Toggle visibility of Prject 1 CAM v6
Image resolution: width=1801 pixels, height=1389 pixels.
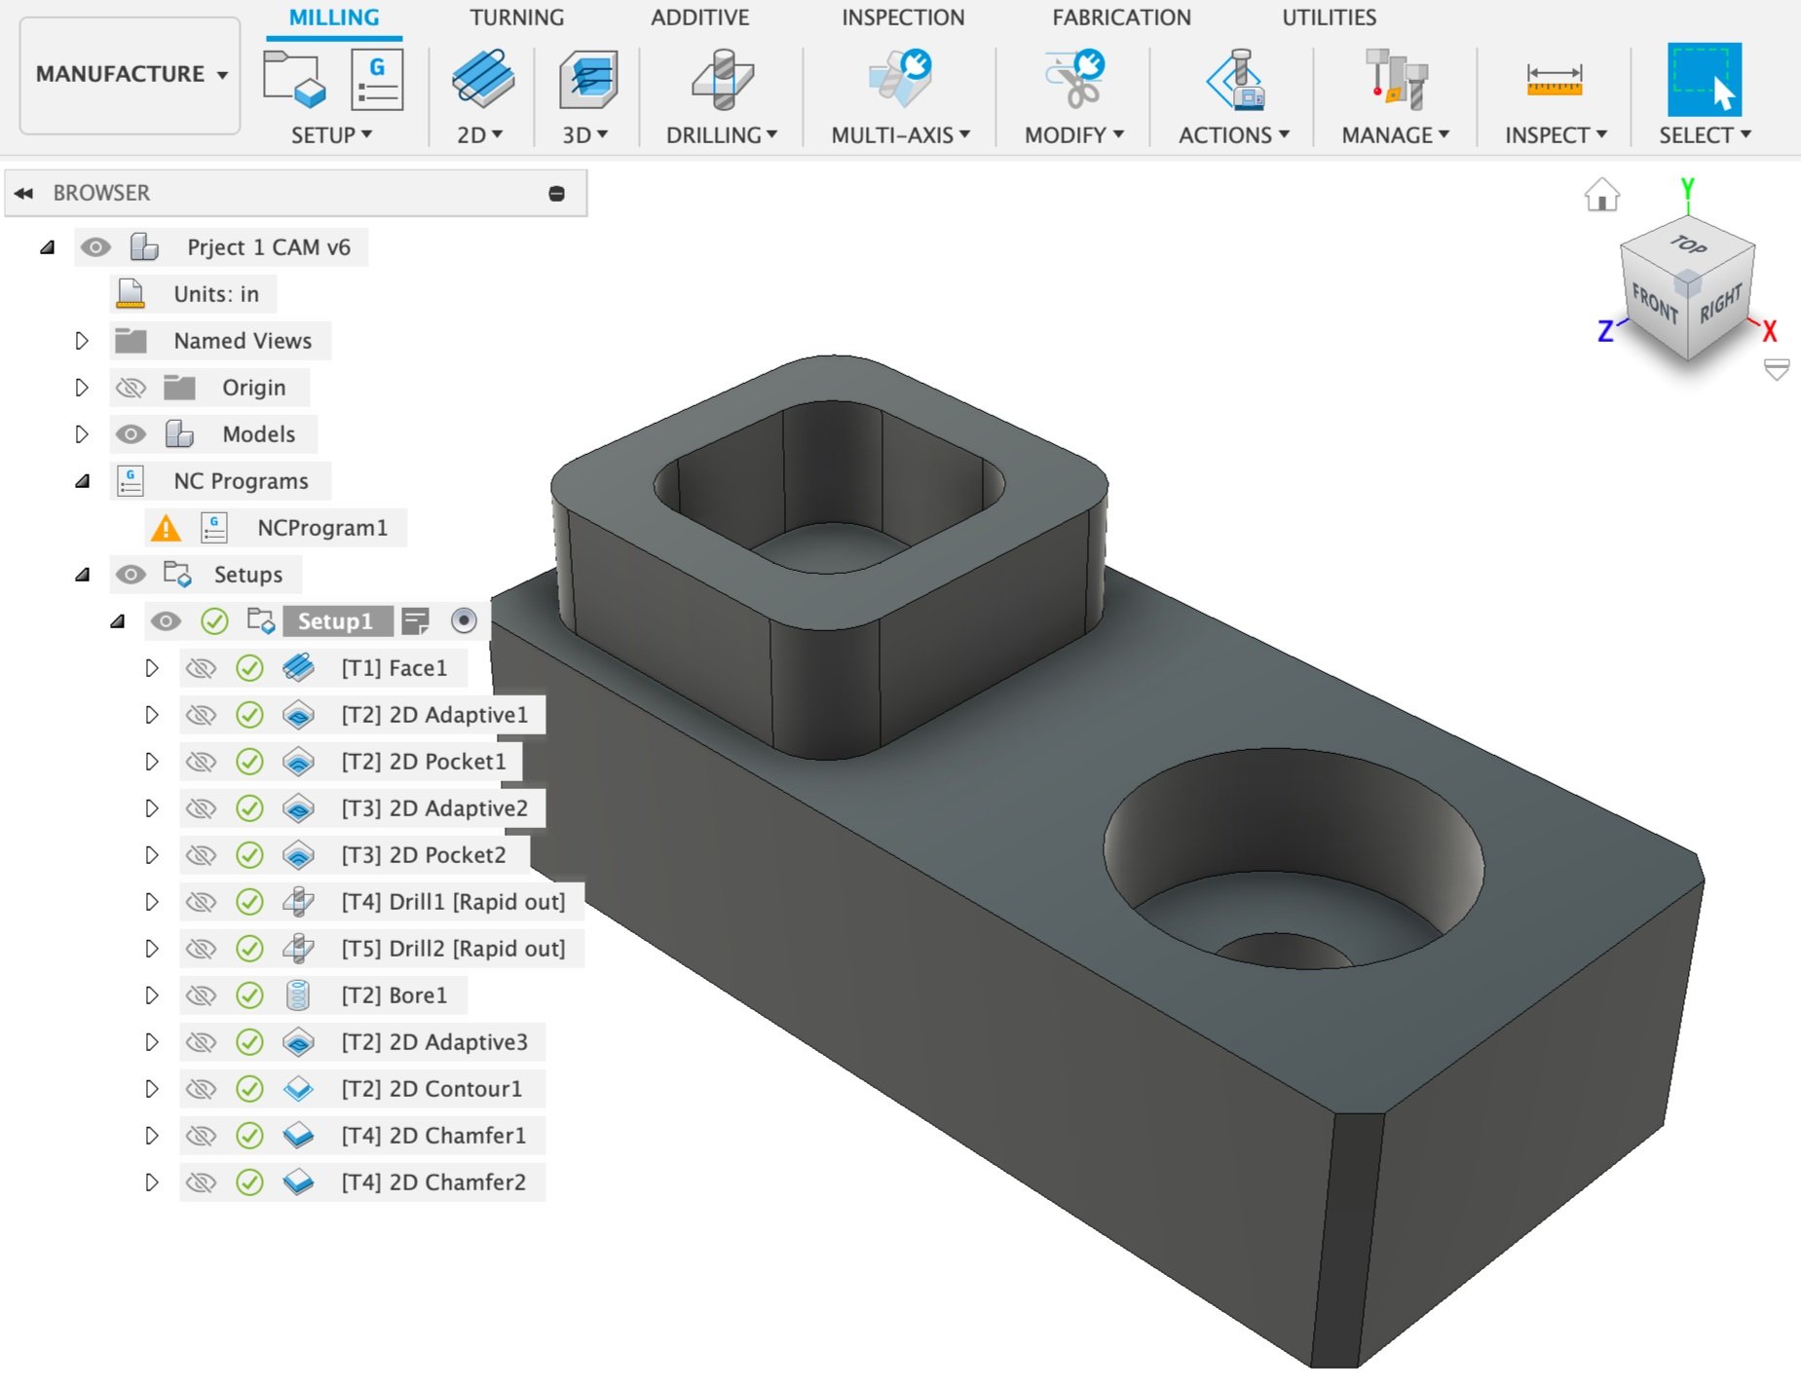coord(95,247)
